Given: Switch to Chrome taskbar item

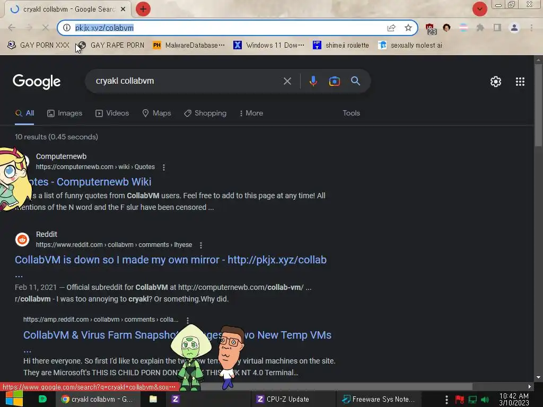Looking at the screenshot, I should 98,399.
